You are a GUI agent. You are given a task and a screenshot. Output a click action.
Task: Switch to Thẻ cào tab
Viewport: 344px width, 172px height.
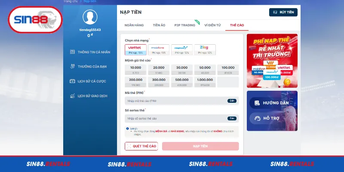237,25
